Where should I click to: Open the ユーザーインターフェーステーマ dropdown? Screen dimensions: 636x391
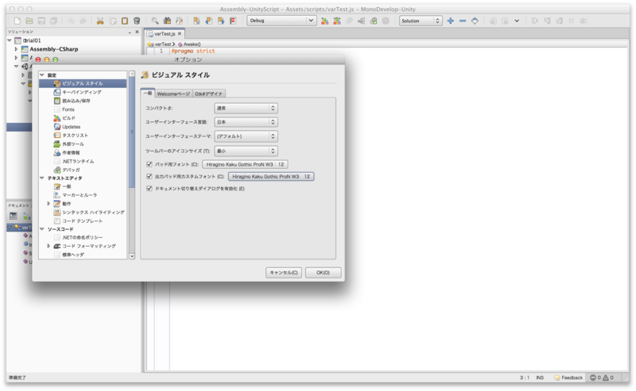point(246,136)
